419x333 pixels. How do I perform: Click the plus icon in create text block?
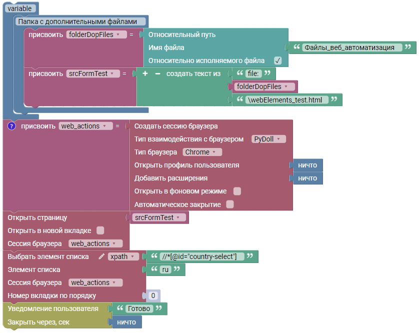pyautogui.click(x=145, y=73)
